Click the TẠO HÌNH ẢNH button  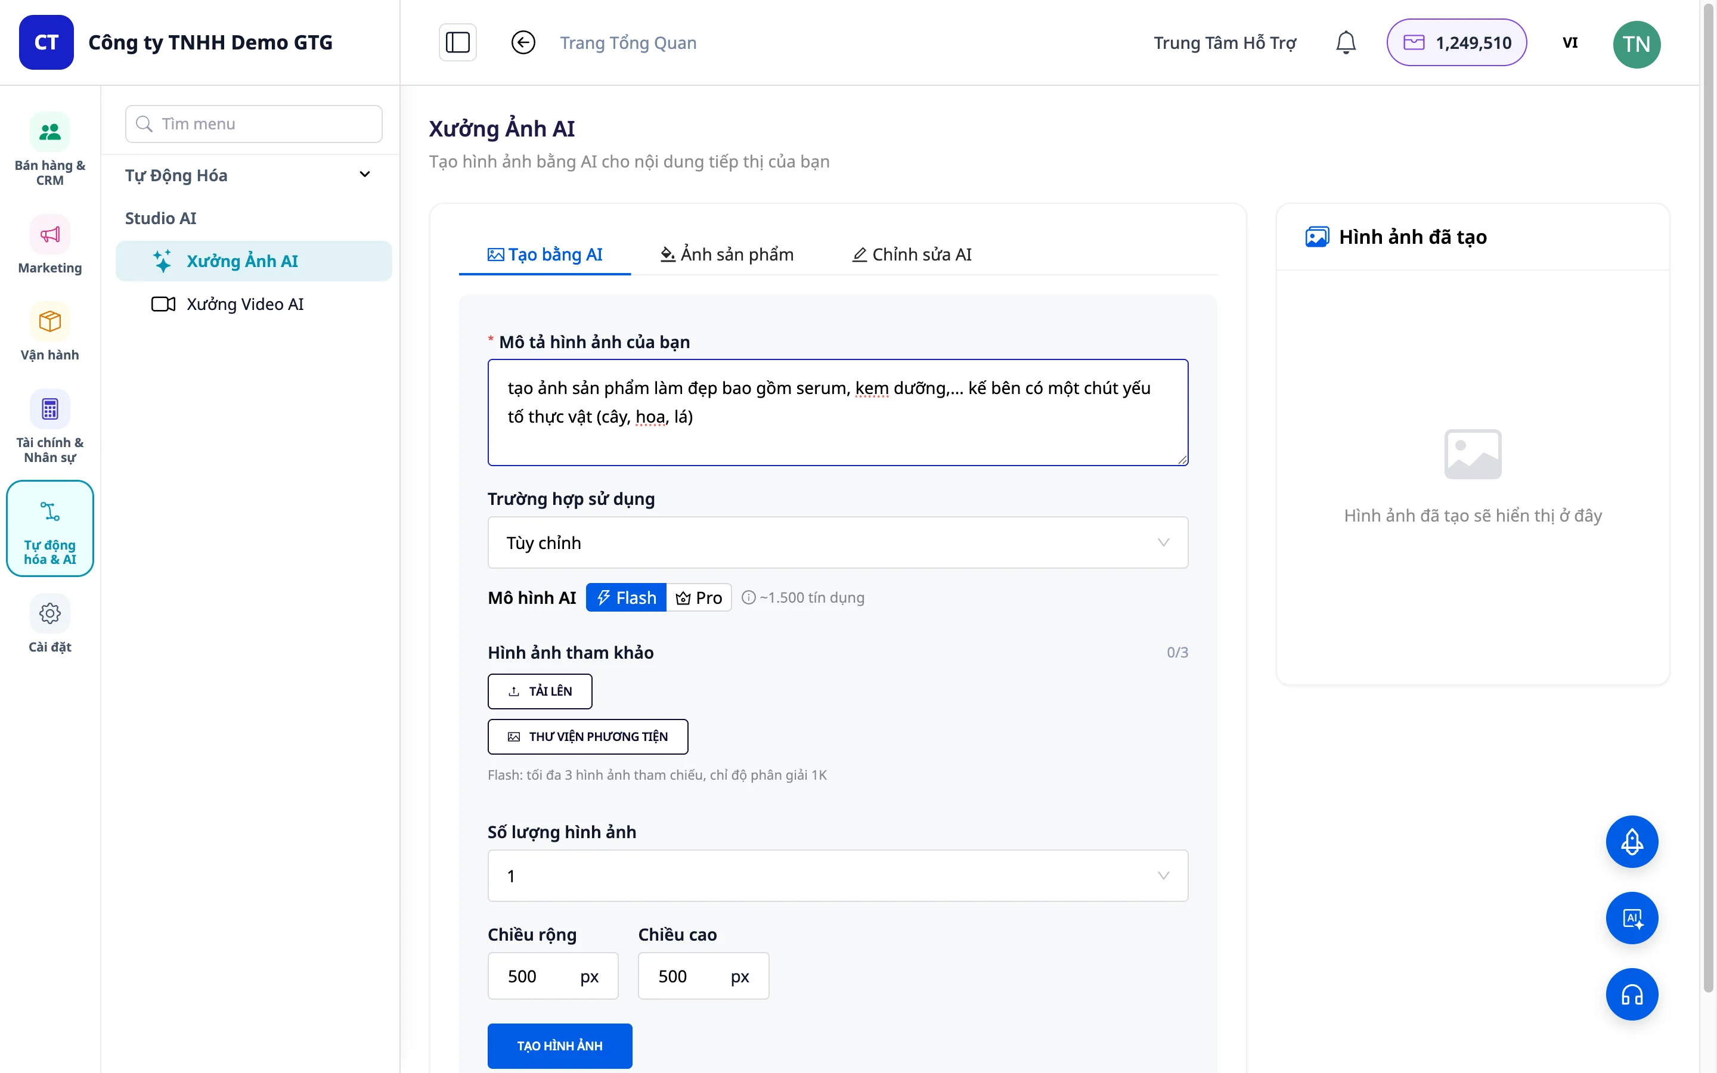click(559, 1046)
